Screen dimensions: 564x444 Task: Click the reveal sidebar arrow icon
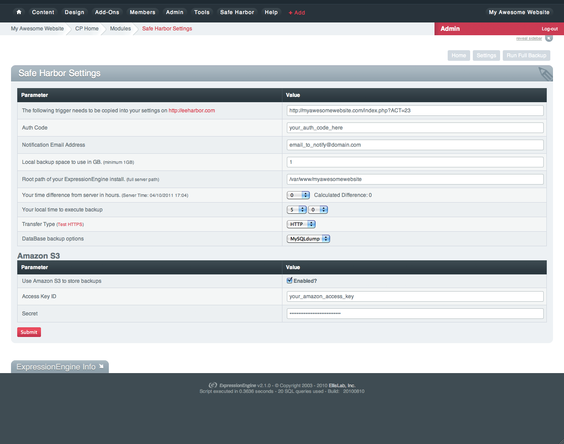coord(549,38)
